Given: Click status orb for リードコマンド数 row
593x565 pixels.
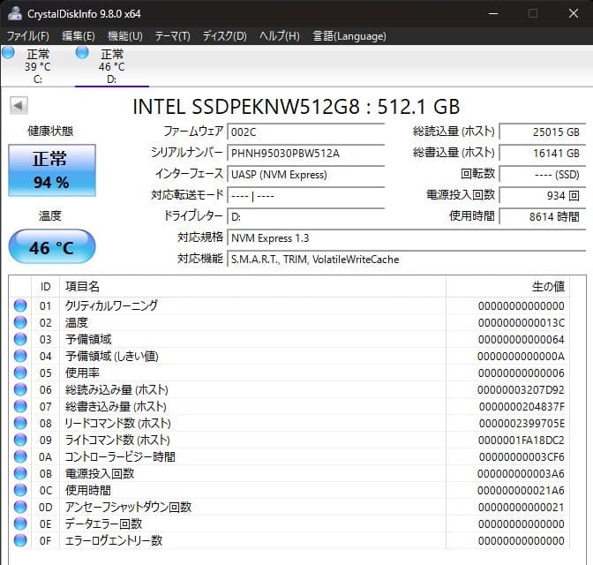Looking at the screenshot, I should (20, 423).
